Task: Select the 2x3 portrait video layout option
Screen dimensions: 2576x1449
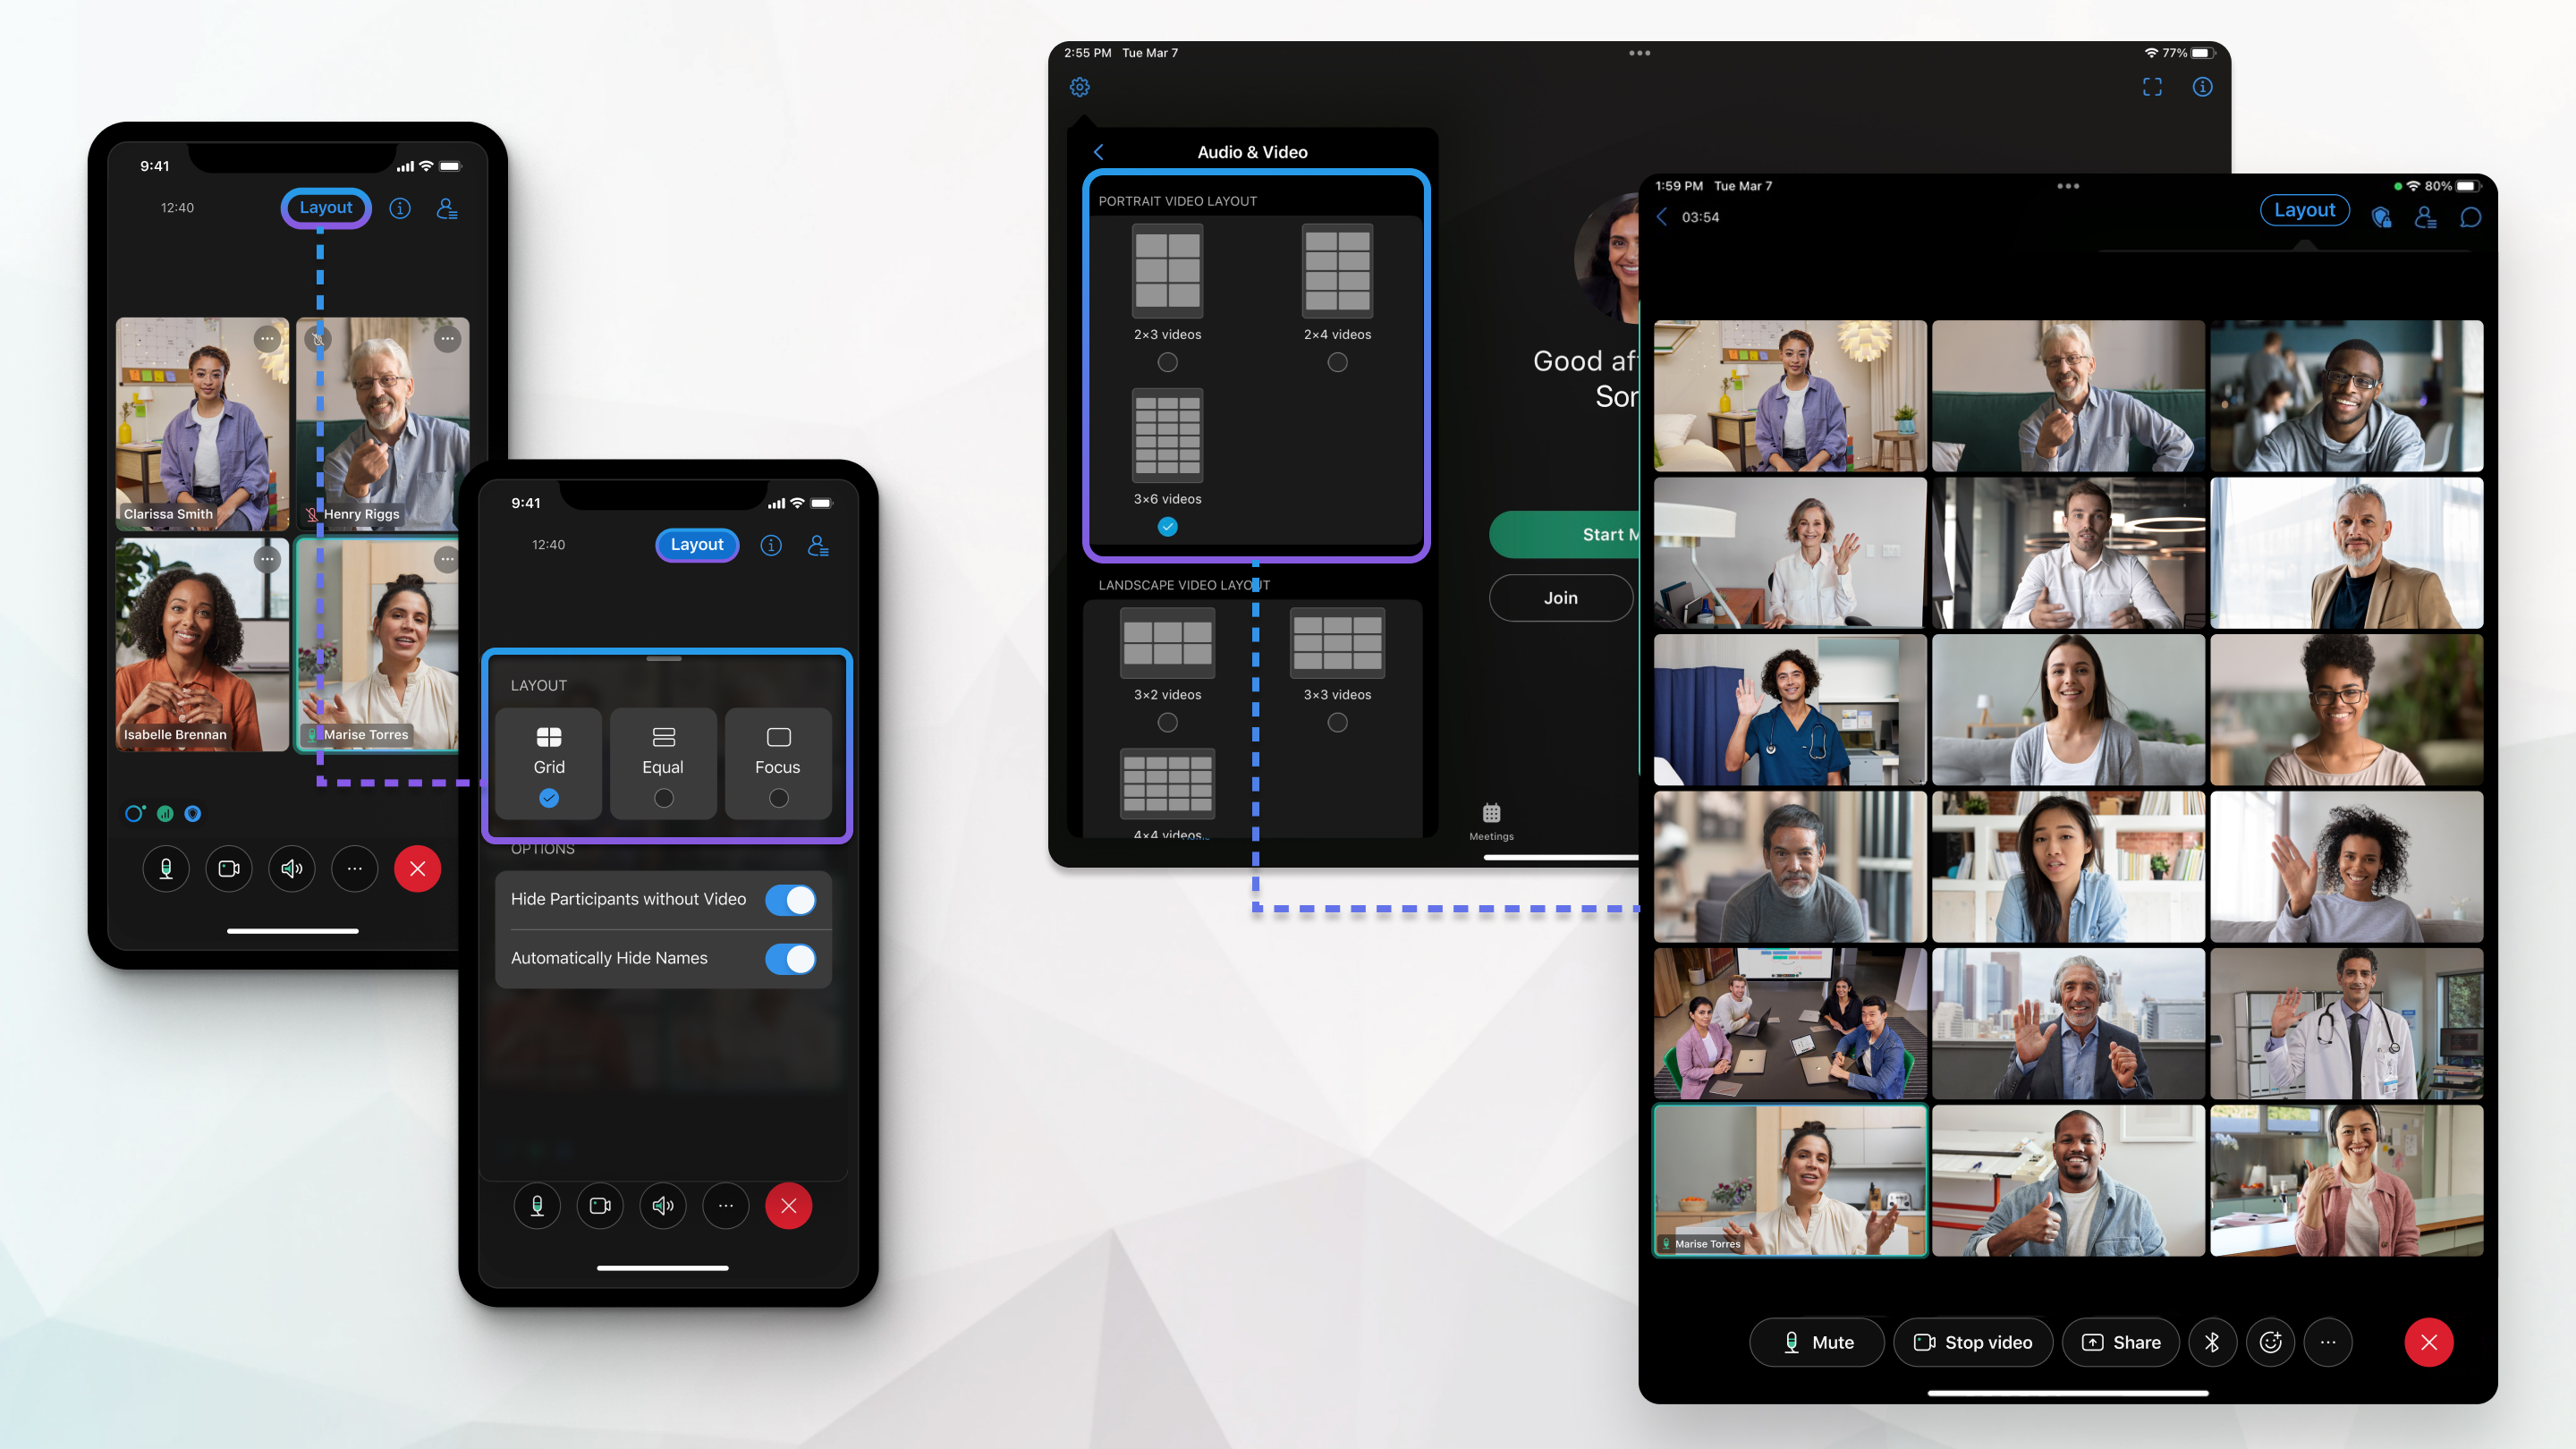Action: tap(1167, 362)
